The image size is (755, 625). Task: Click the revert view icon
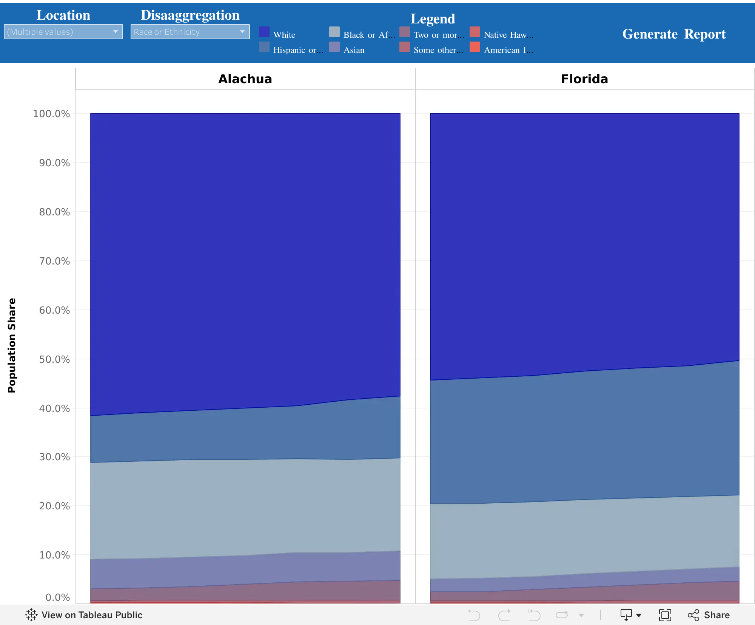click(534, 615)
